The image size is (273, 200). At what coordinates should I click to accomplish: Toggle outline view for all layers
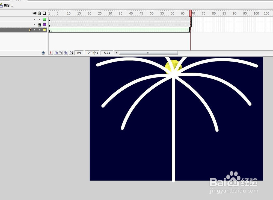click(44, 13)
